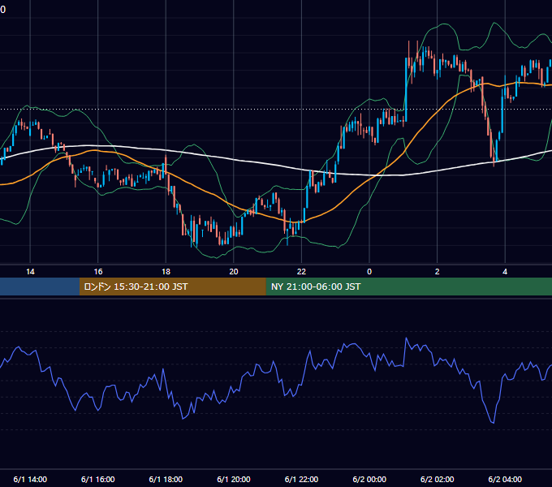Click the 6/1 18:00 time label
This screenshot has height=487, width=552.
point(166,479)
